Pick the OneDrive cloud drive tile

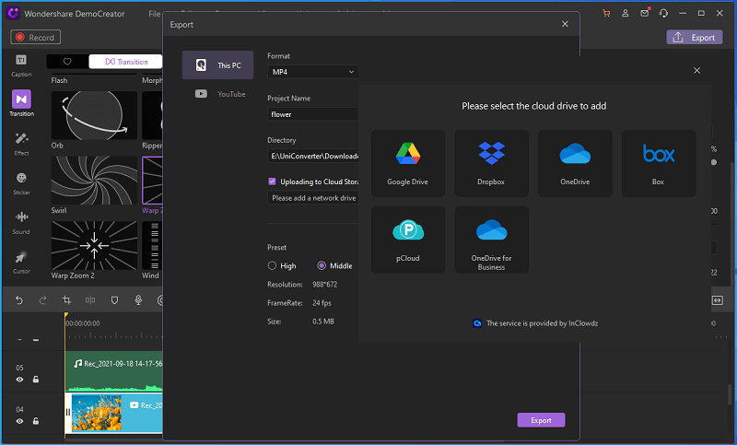point(575,163)
